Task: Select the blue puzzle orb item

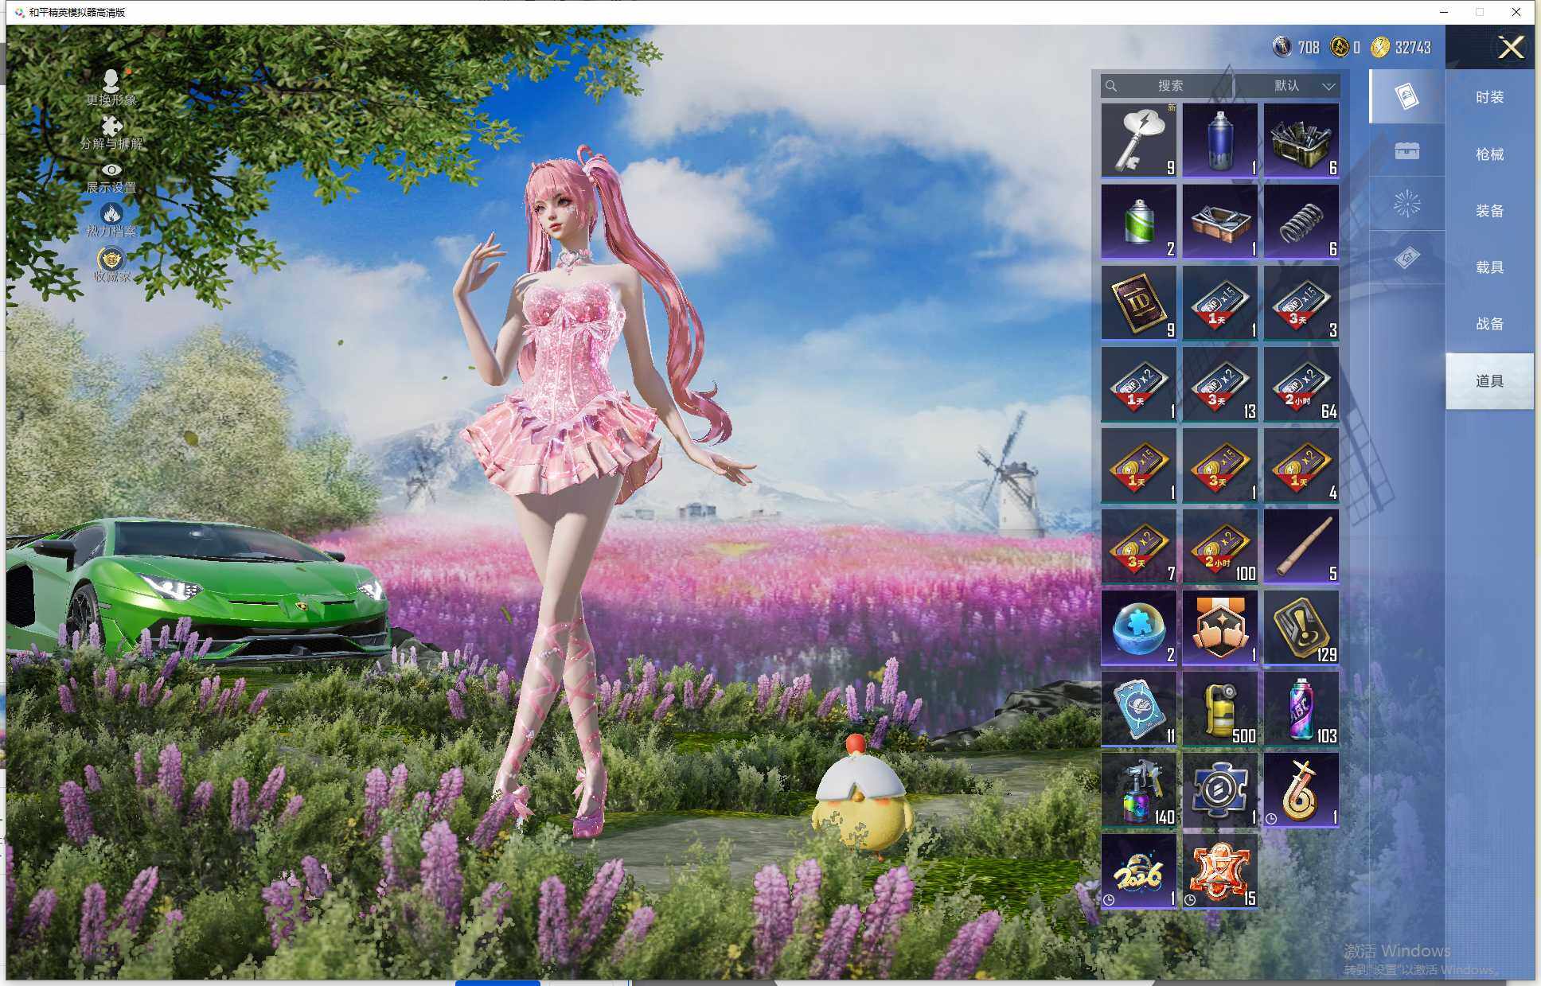Action: pyautogui.click(x=1138, y=627)
